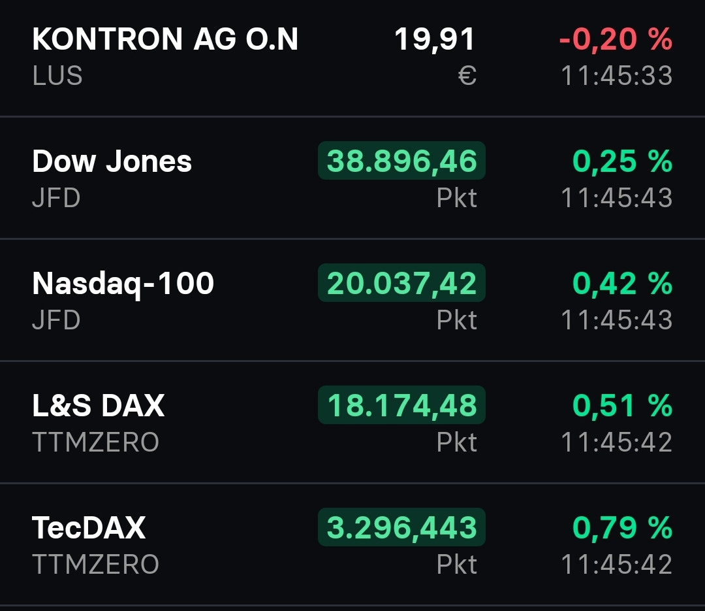Select the JFD source label under Dow Jones
Viewport: 705px width, 611px height.
tap(55, 198)
